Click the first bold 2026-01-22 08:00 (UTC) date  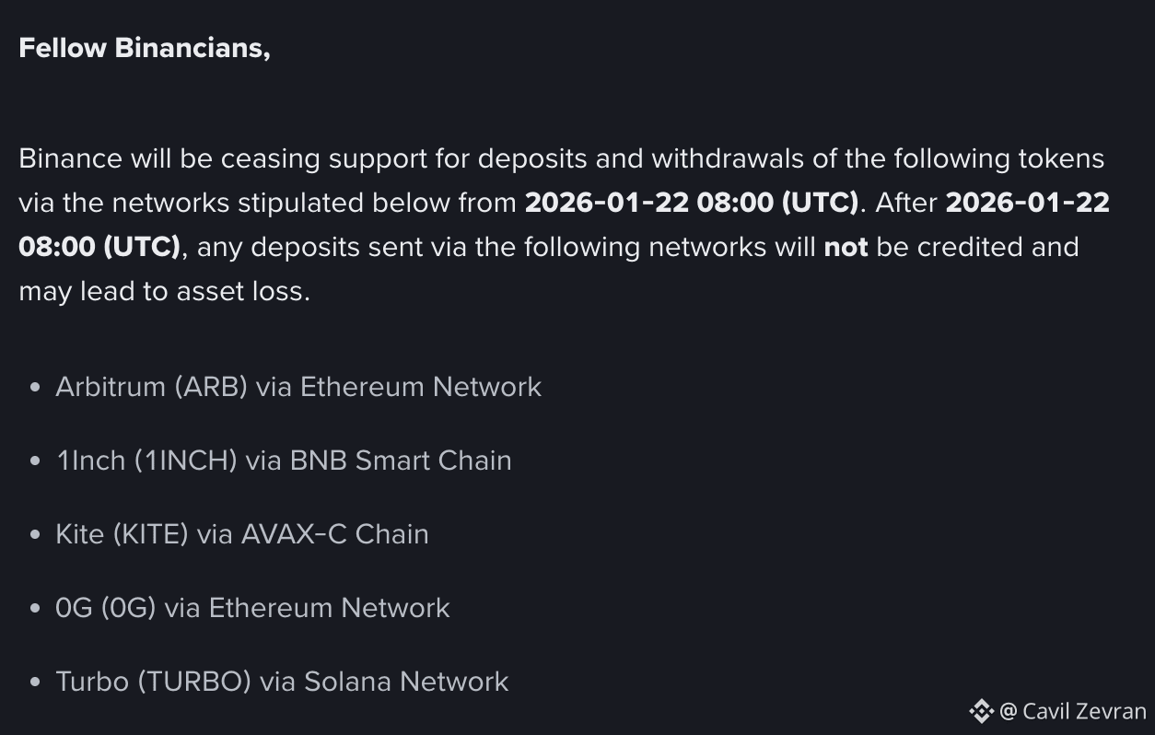coord(692,203)
